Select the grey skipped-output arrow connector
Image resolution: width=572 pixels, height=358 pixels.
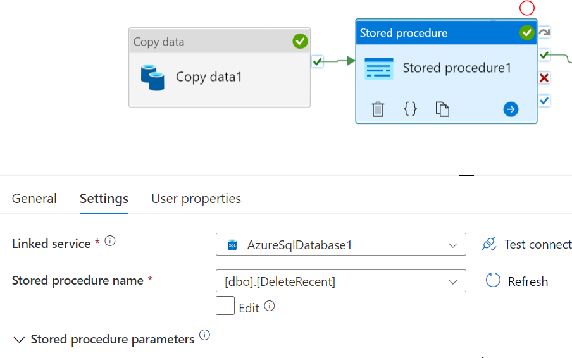(544, 32)
